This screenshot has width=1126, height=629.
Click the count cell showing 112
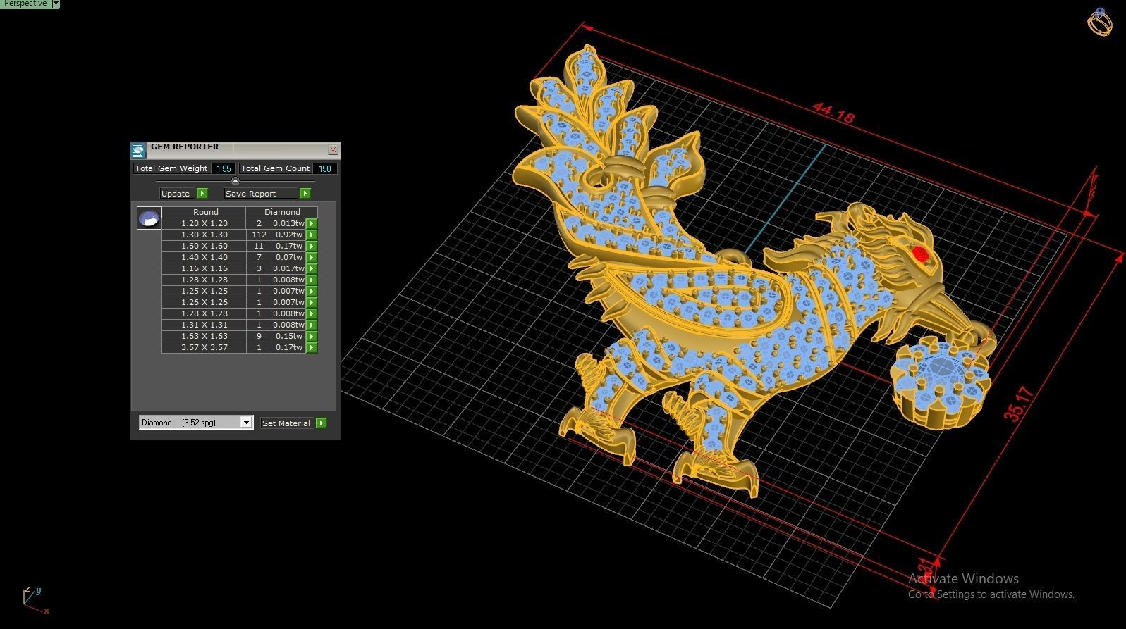pos(259,235)
